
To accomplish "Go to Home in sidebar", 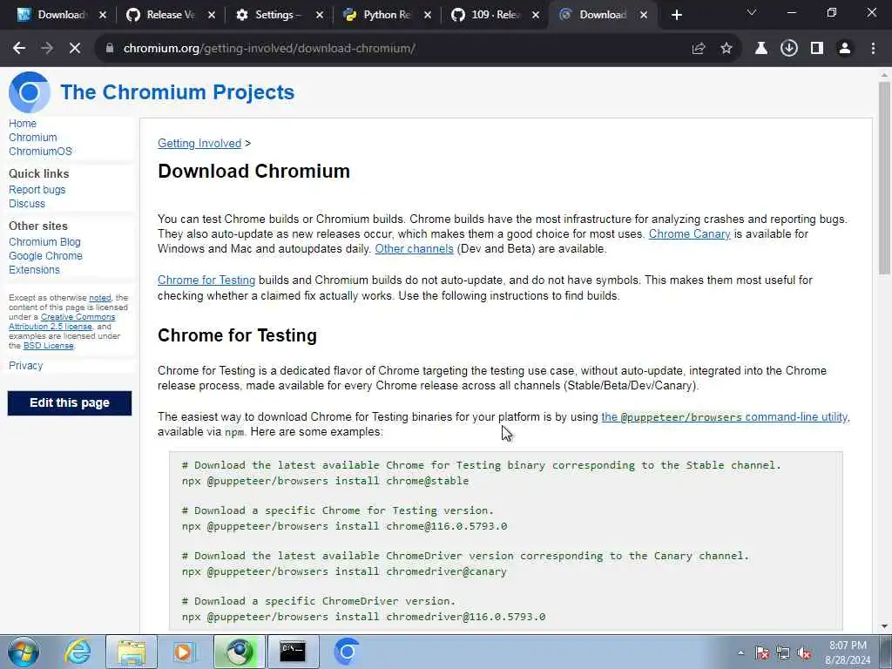I will coord(22,124).
